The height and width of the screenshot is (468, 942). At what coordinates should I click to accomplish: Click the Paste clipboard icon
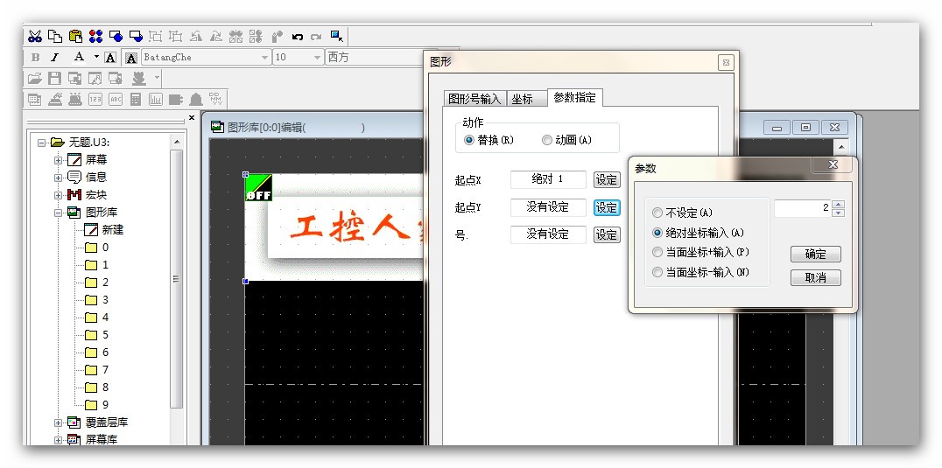pos(75,36)
